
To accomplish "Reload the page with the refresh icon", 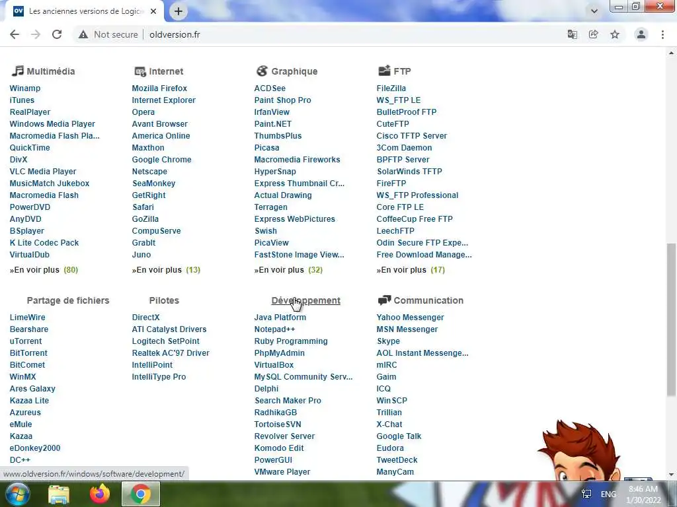I will 57,34.
